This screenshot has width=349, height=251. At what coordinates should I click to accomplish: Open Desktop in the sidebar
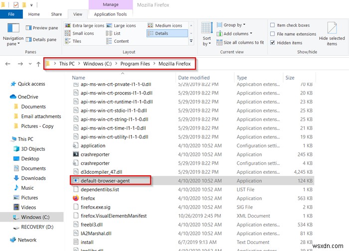point(26,158)
